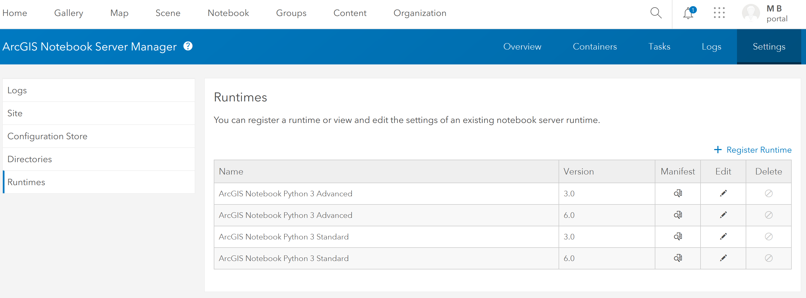View manifest for Python 3 Standard 3.0
Viewport: 806px width, 298px height.
click(x=678, y=237)
